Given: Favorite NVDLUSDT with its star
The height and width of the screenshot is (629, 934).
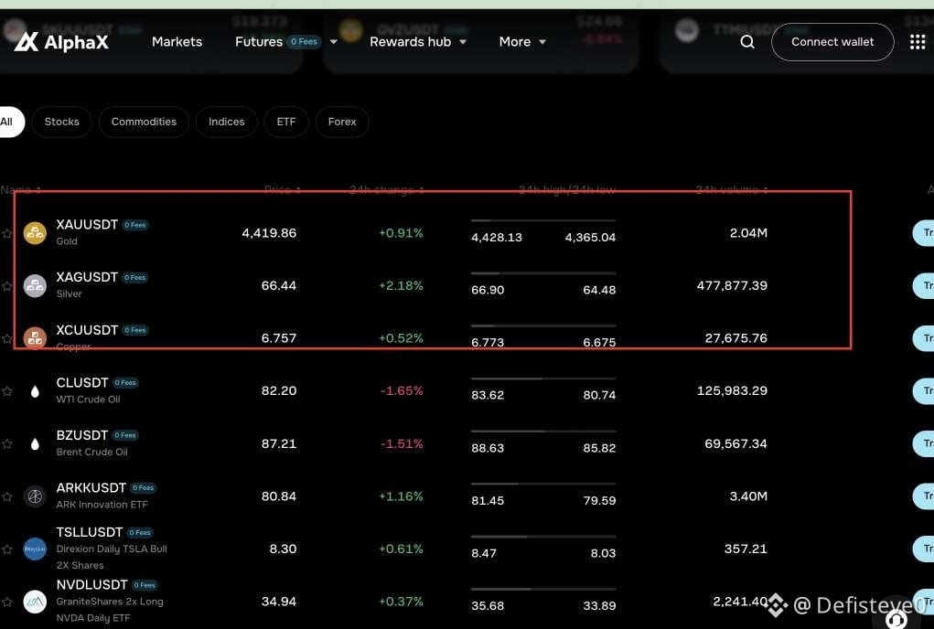Looking at the screenshot, I should point(6,602).
